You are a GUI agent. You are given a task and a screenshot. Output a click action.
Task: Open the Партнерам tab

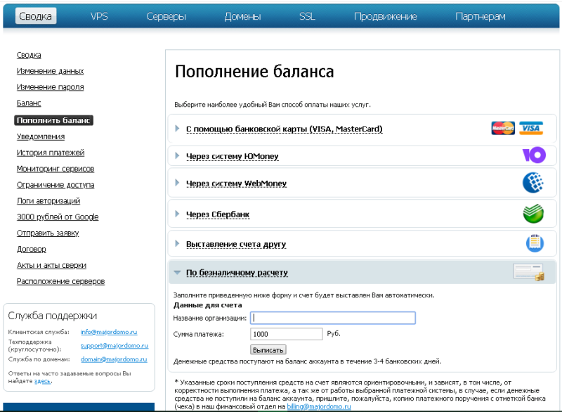[481, 16]
